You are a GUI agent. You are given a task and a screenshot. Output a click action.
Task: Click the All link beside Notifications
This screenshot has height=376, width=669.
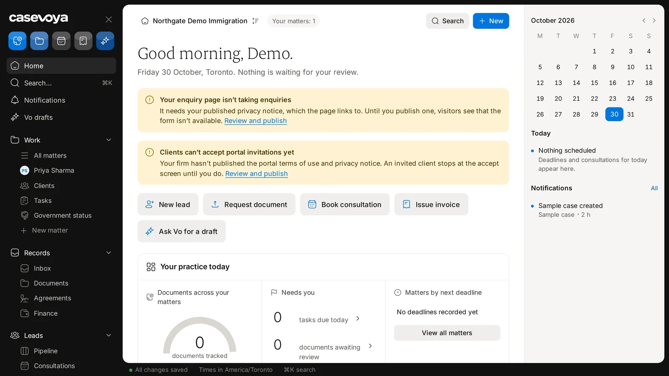(654, 188)
